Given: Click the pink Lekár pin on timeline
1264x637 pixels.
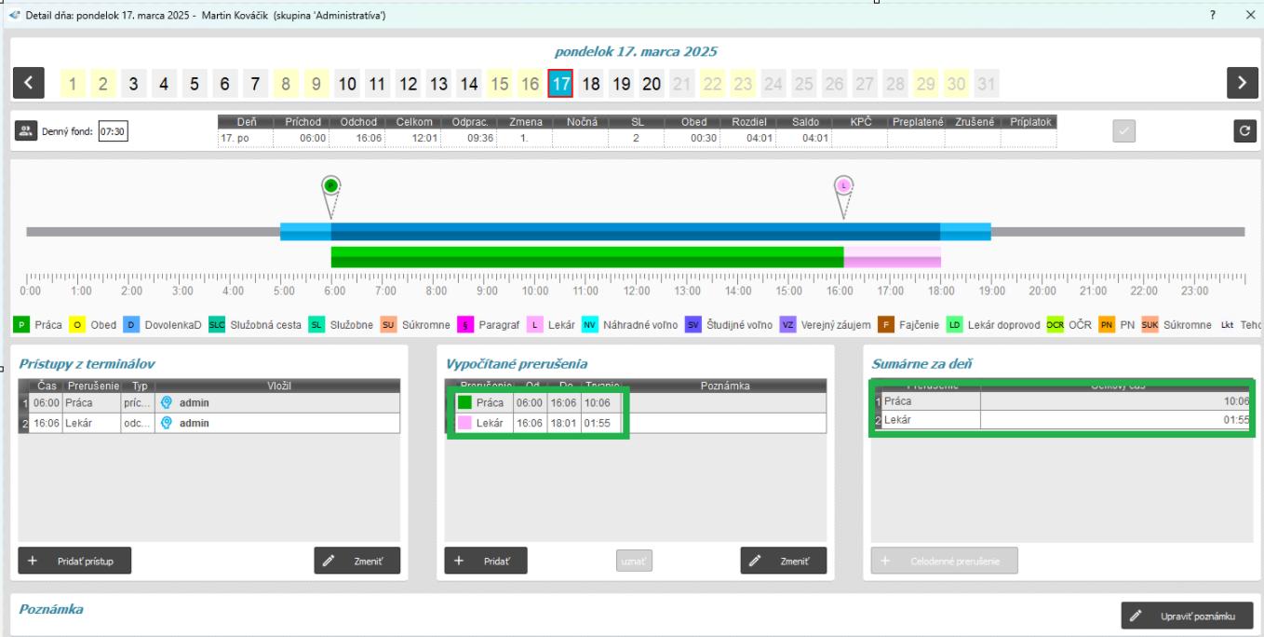Looking at the screenshot, I should tap(843, 184).
